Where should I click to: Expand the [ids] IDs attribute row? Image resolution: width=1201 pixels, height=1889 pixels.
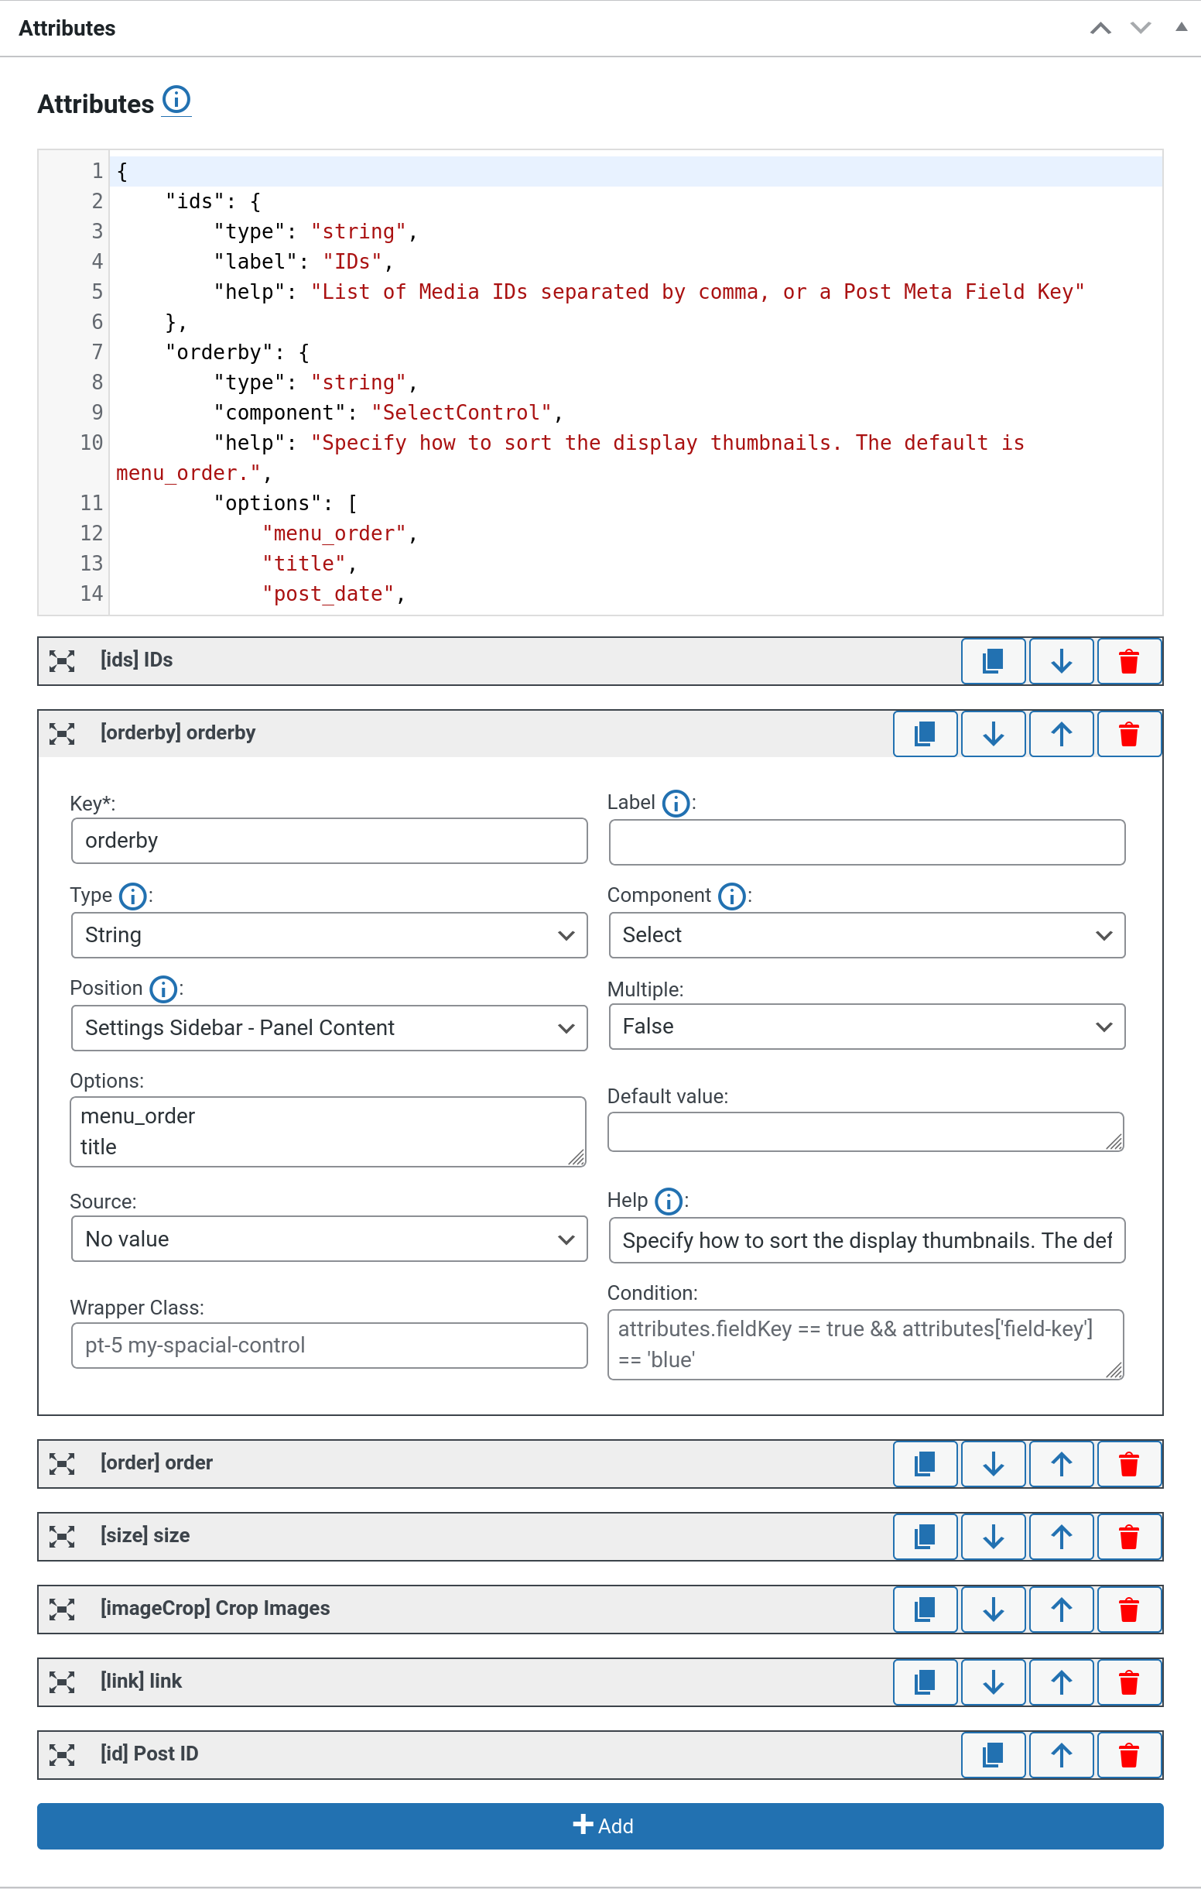tap(62, 660)
